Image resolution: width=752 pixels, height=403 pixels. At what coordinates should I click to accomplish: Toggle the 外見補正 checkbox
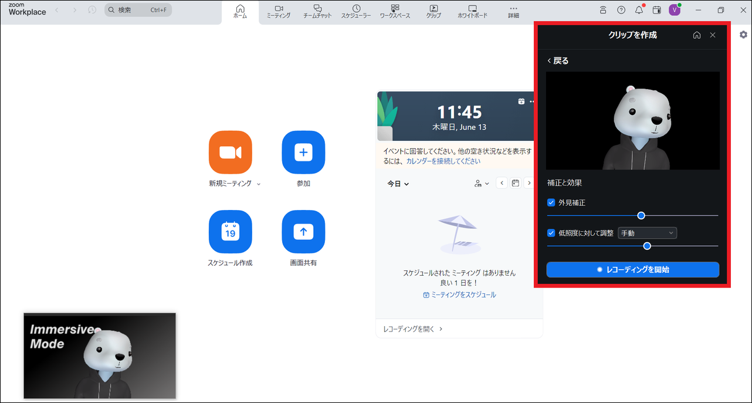point(551,202)
